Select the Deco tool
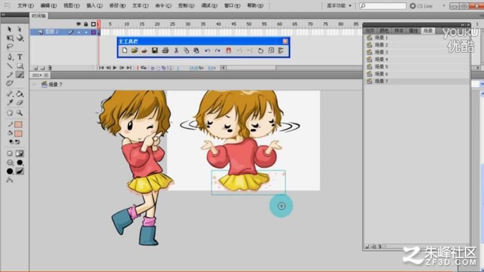The image size is (484, 272). click(10, 83)
